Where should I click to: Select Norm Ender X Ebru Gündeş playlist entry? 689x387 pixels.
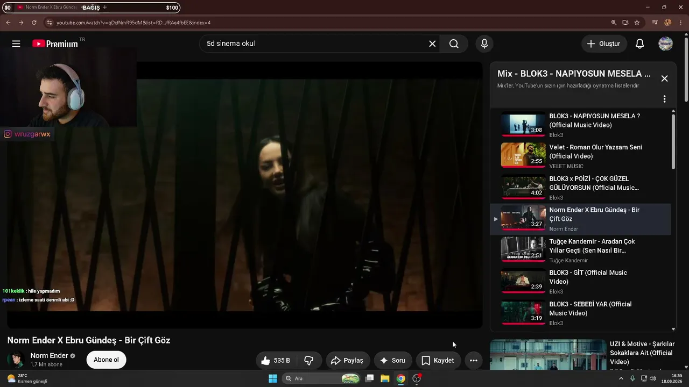point(581,219)
